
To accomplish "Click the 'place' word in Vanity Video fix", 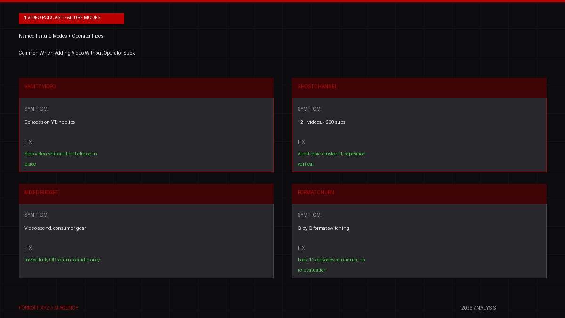I will [30, 164].
